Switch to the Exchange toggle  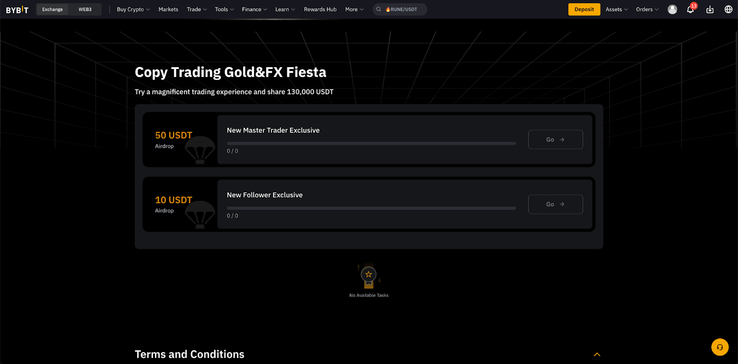coord(53,9)
